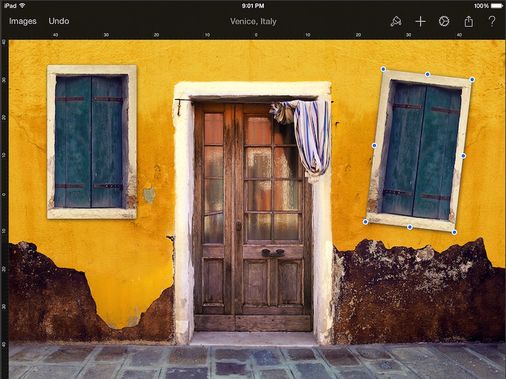Select the left-middle handle of the tilted window

[374, 146]
